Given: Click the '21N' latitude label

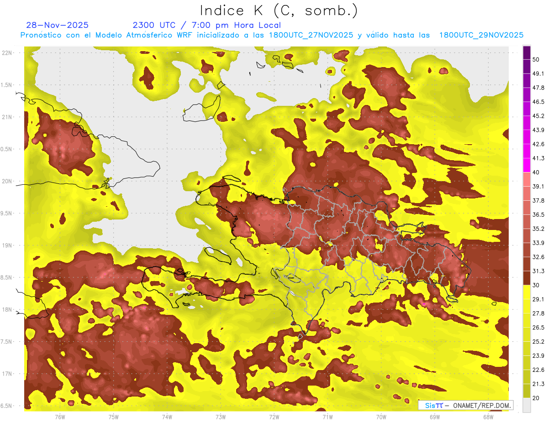Looking at the screenshot, I should 7,117.
